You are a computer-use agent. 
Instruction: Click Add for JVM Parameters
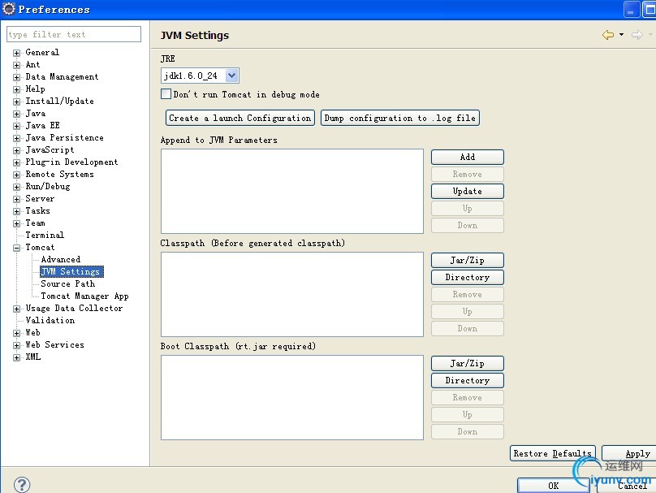pos(468,157)
